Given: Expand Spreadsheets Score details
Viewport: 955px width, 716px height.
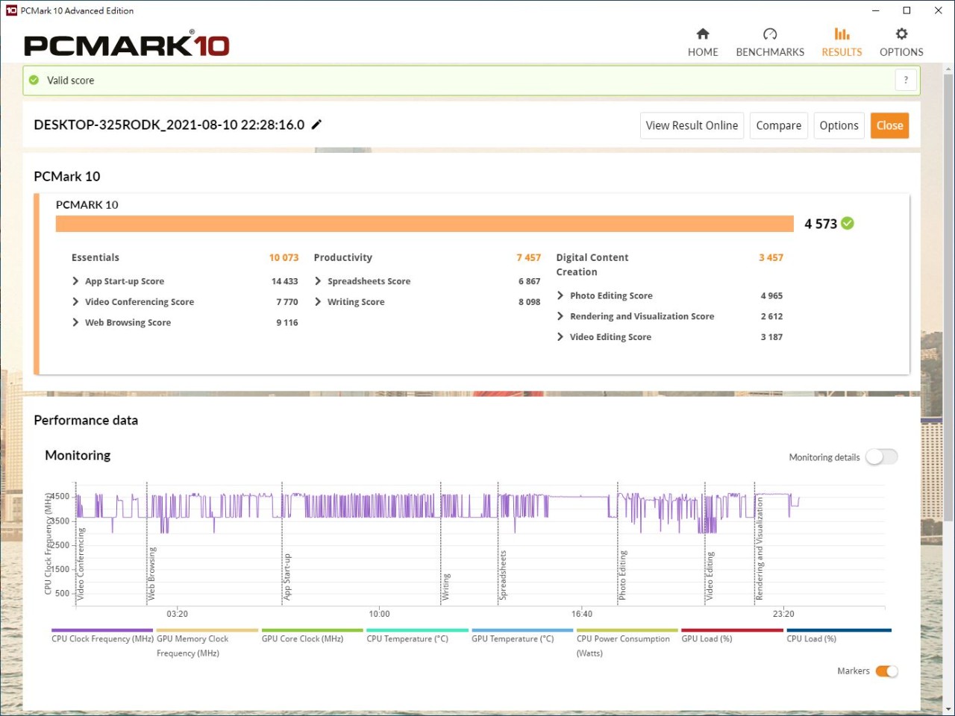Looking at the screenshot, I should tap(318, 281).
